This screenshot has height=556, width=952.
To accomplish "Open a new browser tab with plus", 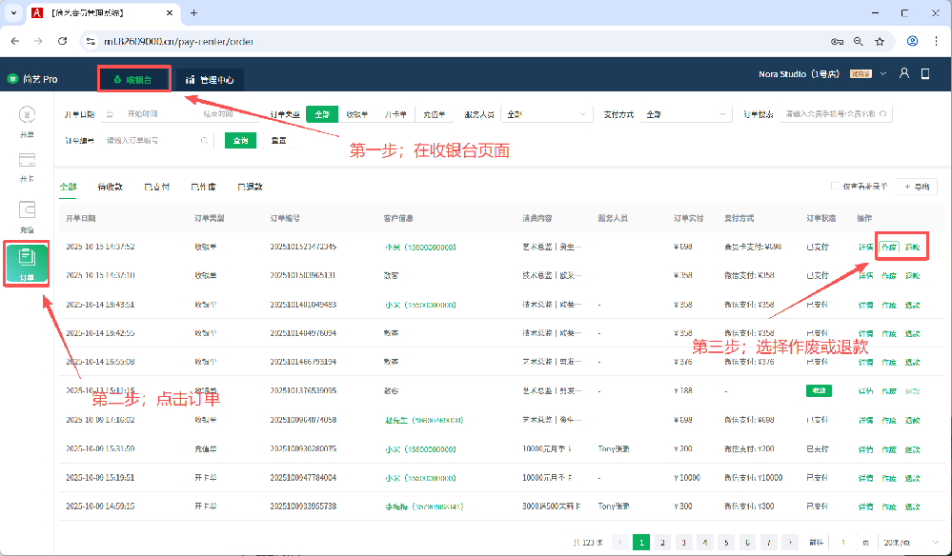I will pos(193,12).
